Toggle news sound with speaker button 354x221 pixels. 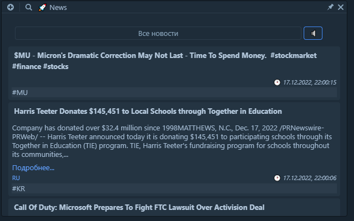[x=313, y=34]
